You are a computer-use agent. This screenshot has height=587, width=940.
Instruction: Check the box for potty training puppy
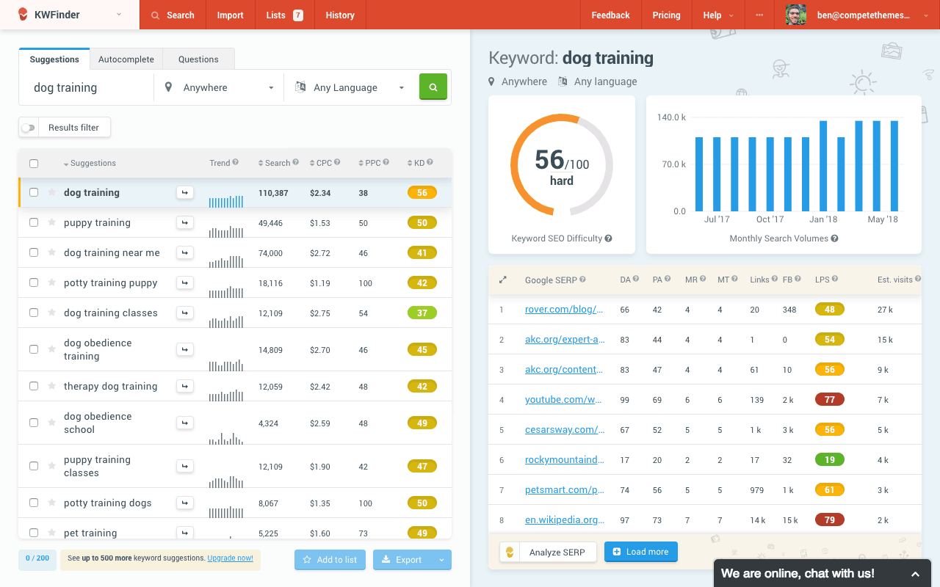(34, 282)
